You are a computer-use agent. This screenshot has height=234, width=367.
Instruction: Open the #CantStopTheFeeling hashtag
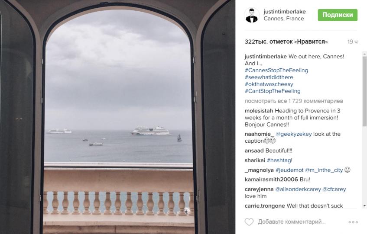click(x=273, y=91)
